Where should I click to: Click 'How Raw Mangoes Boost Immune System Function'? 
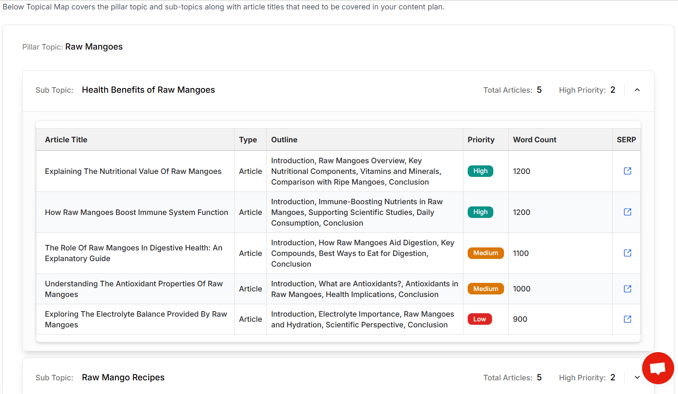136,212
